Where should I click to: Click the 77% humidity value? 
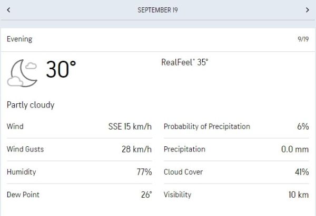pyautogui.click(x=144, y=172)
